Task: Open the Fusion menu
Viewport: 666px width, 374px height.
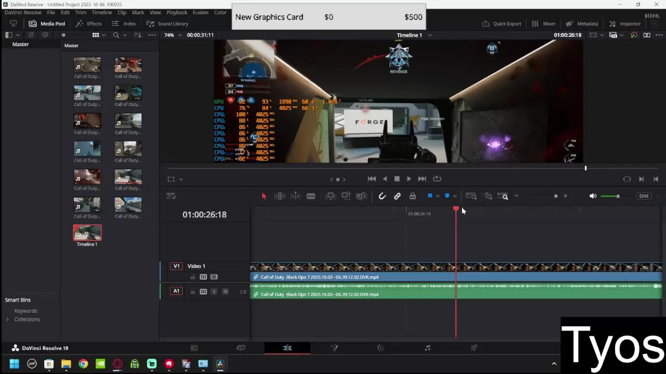Action: pyautogui.click(x=200, y=12)
